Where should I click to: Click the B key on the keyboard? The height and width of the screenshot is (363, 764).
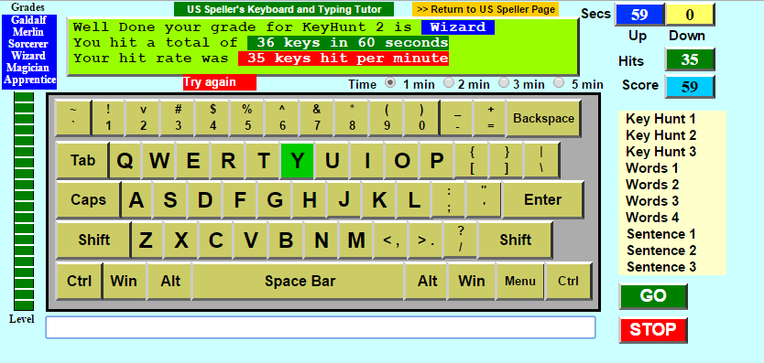tap(286, 240)
